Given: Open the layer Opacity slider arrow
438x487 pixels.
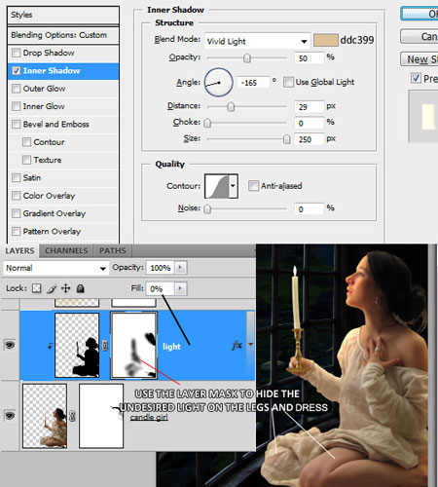Looking at the screenshot, I should 180,268.
